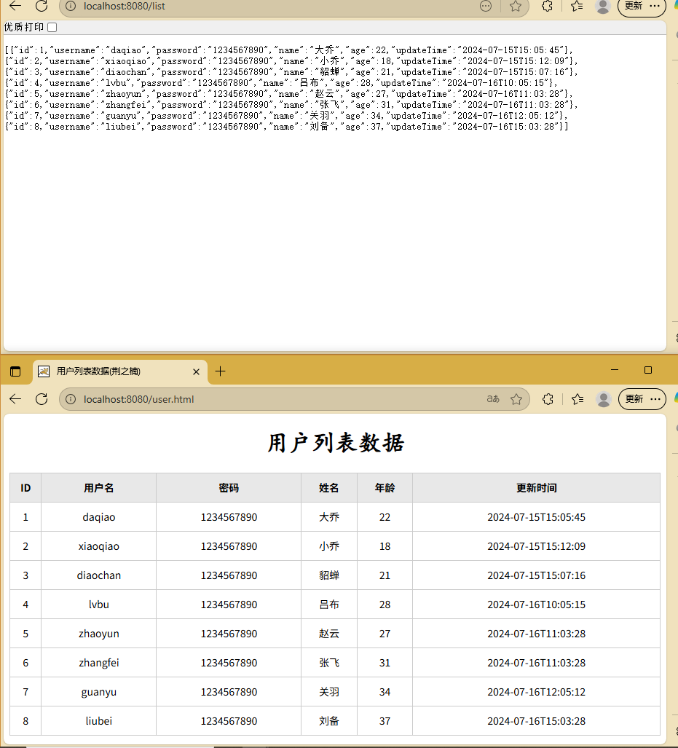The image size is (678, 748).
Task: Click the 2024-07-16T12:05:12 table cell
Action: [x=536, y=692]
